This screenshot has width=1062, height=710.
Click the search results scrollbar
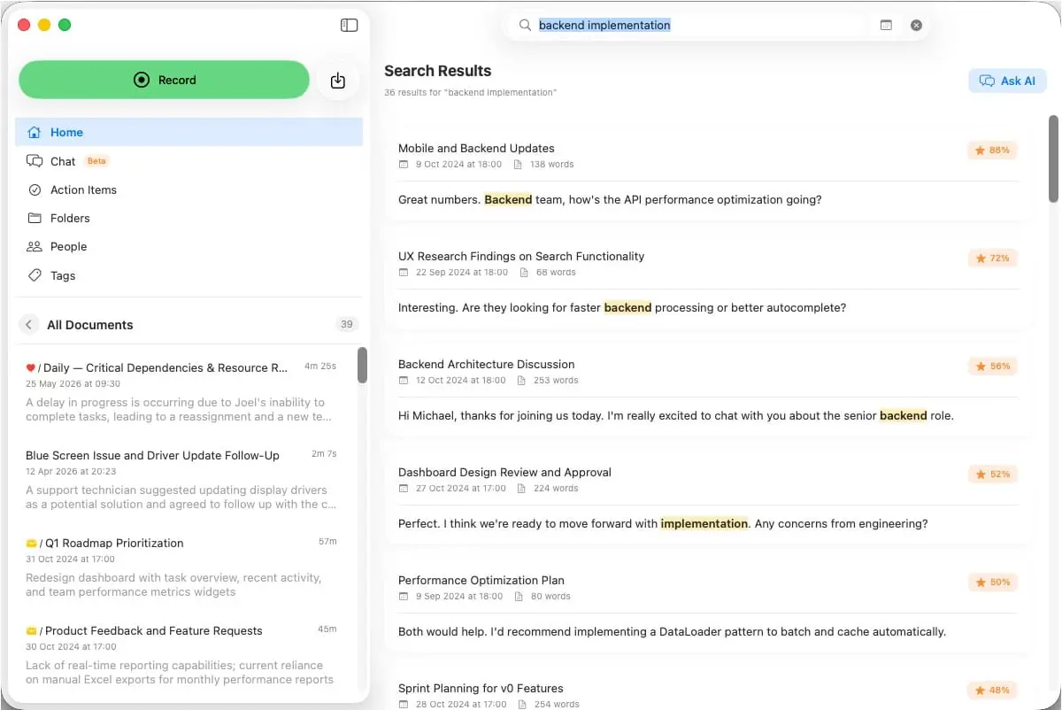tap(1053, 158)
